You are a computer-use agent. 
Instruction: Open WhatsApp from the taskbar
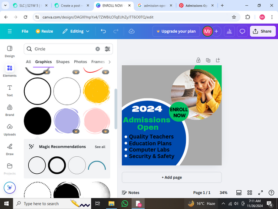125,203
